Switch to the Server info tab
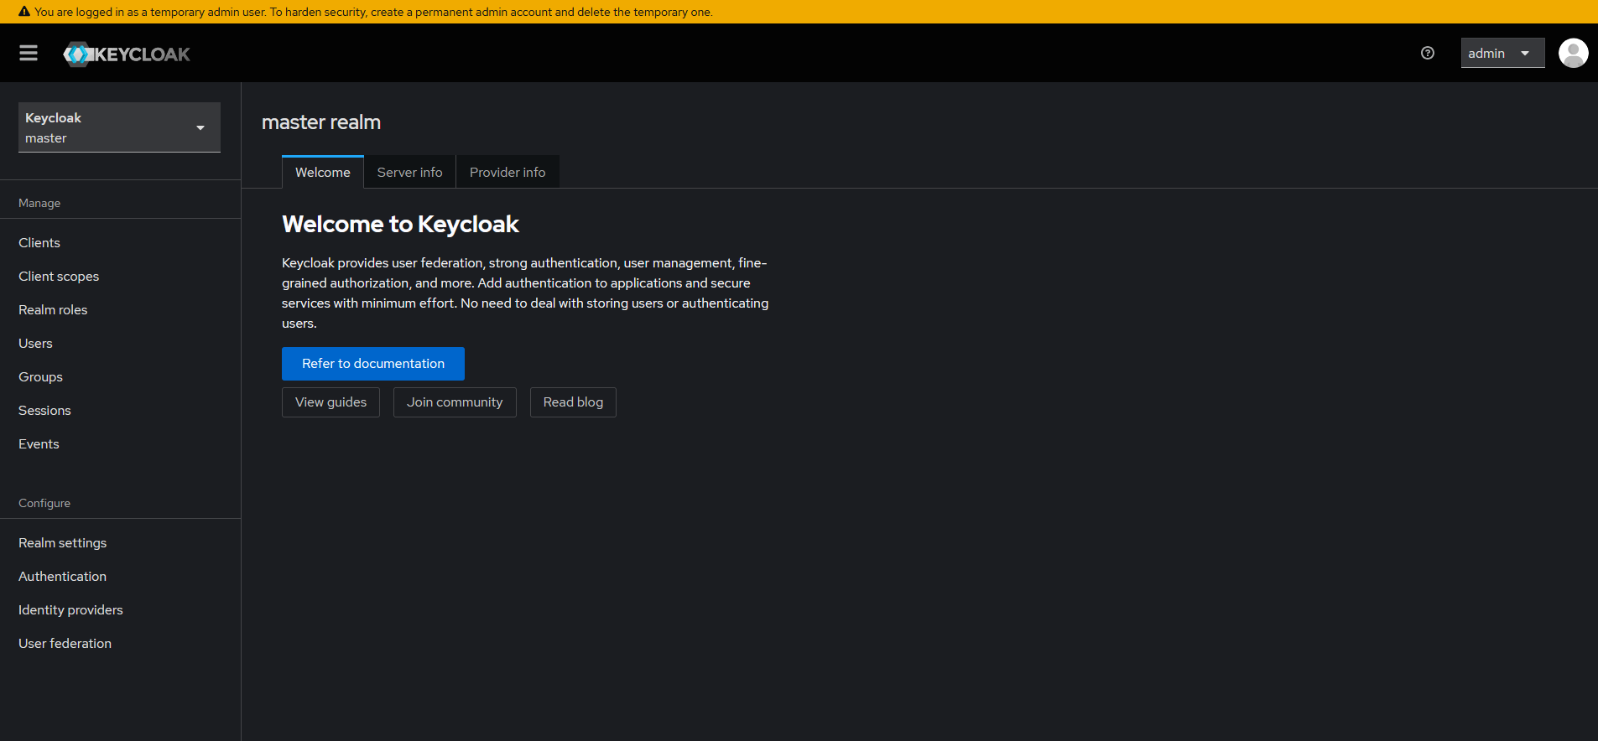This screenshot has width=1598, height=741. [x=409, y=172]
